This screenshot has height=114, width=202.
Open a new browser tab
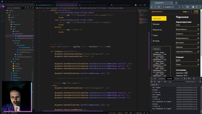176,3
